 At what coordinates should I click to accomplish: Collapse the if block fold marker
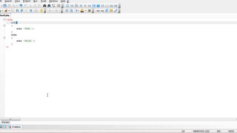pyautogui.click(x=4, y=25)
